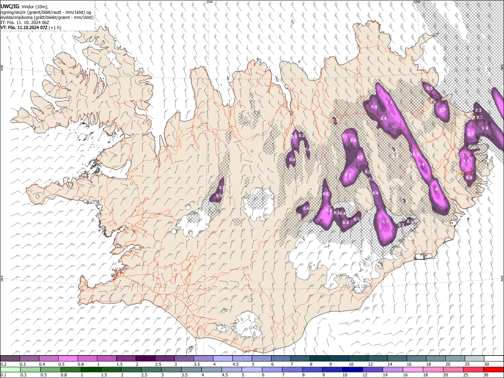Pick the grey-green bottom-legend swatch at 3
The height and width of the screenshot is (378, 504).
coord(171,369)
